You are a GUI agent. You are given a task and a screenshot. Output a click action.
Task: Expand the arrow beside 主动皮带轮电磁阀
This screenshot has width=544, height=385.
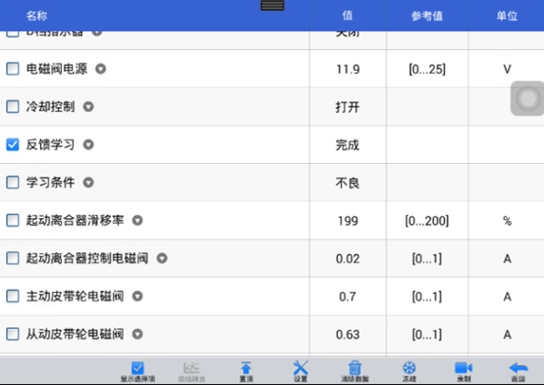click(x=137, y=297)
